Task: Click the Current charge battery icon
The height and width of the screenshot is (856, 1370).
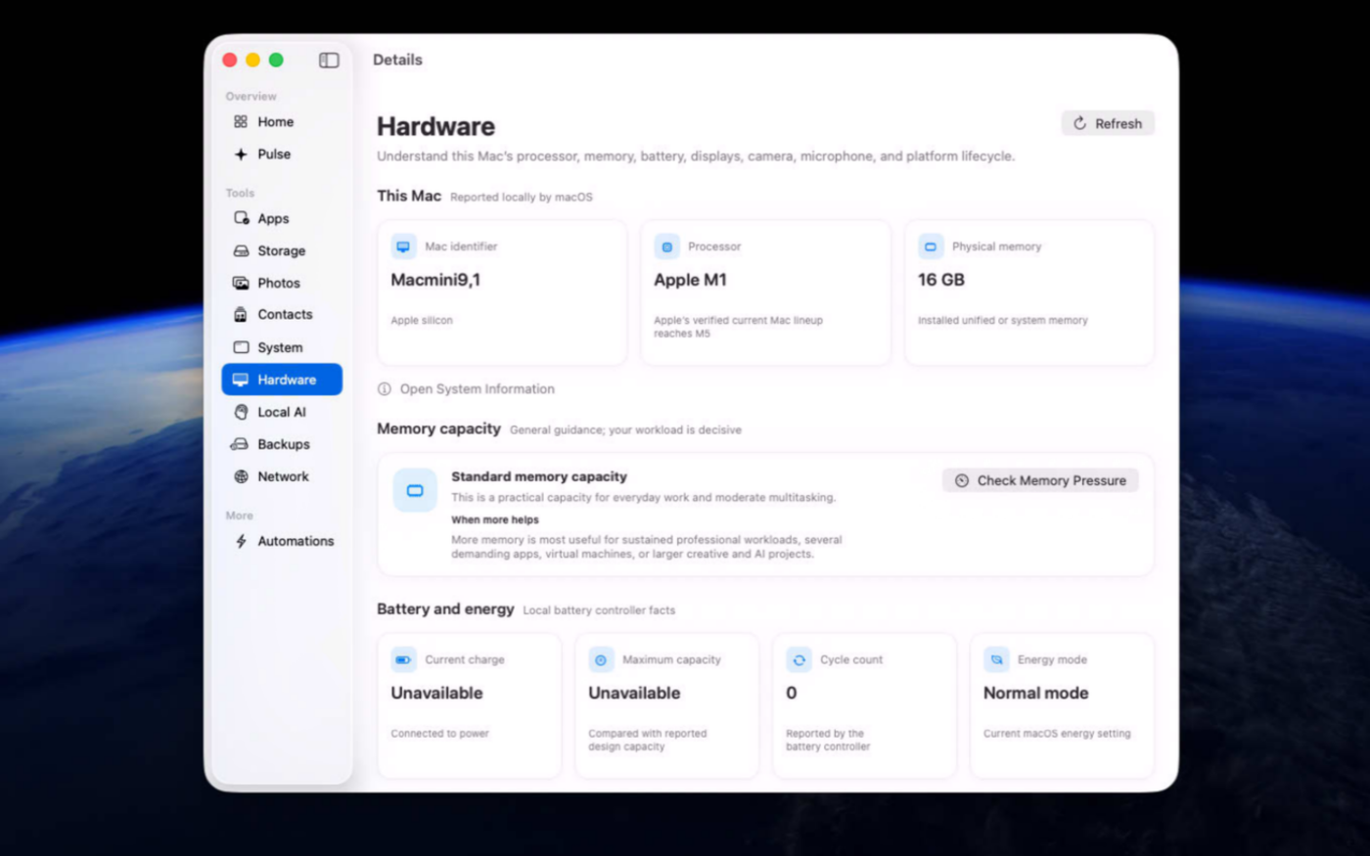Action: pos(403,659)
